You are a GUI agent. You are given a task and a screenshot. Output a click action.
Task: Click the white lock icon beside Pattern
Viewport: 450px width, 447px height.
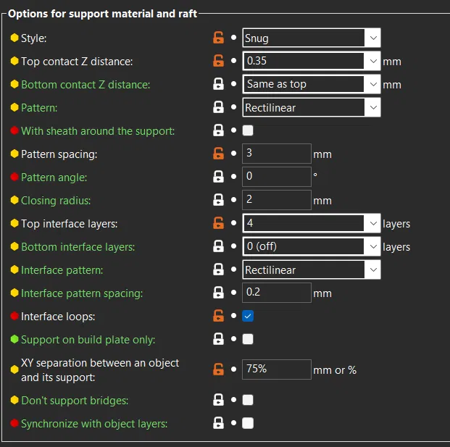[218, 108]
